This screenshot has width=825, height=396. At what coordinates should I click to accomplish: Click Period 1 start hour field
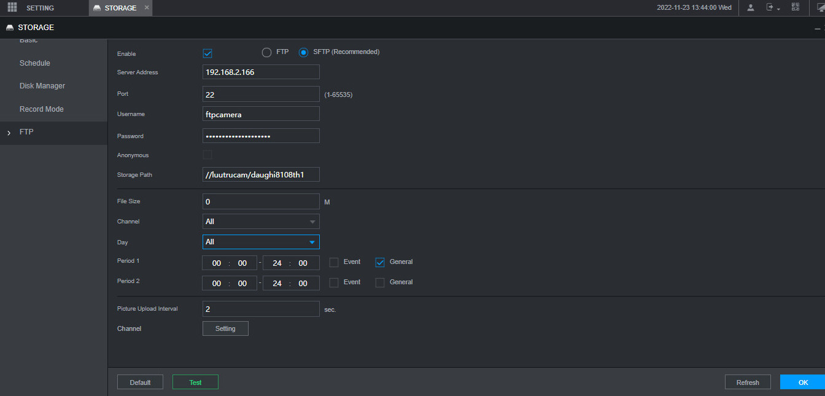coord(216,263)
